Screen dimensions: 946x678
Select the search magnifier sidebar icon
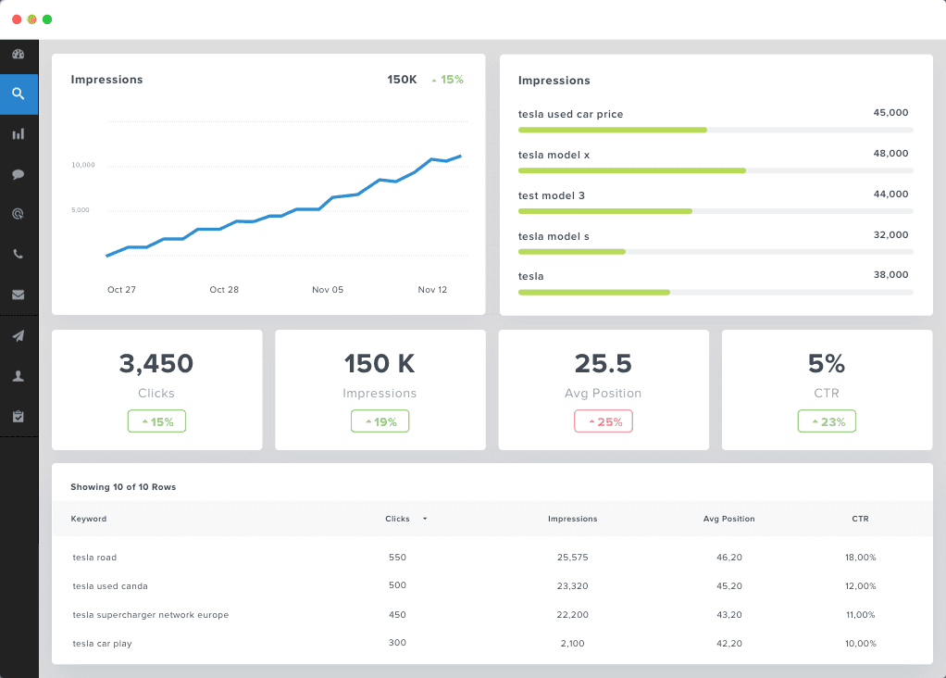pyautogui.click(x=19, y=94)
